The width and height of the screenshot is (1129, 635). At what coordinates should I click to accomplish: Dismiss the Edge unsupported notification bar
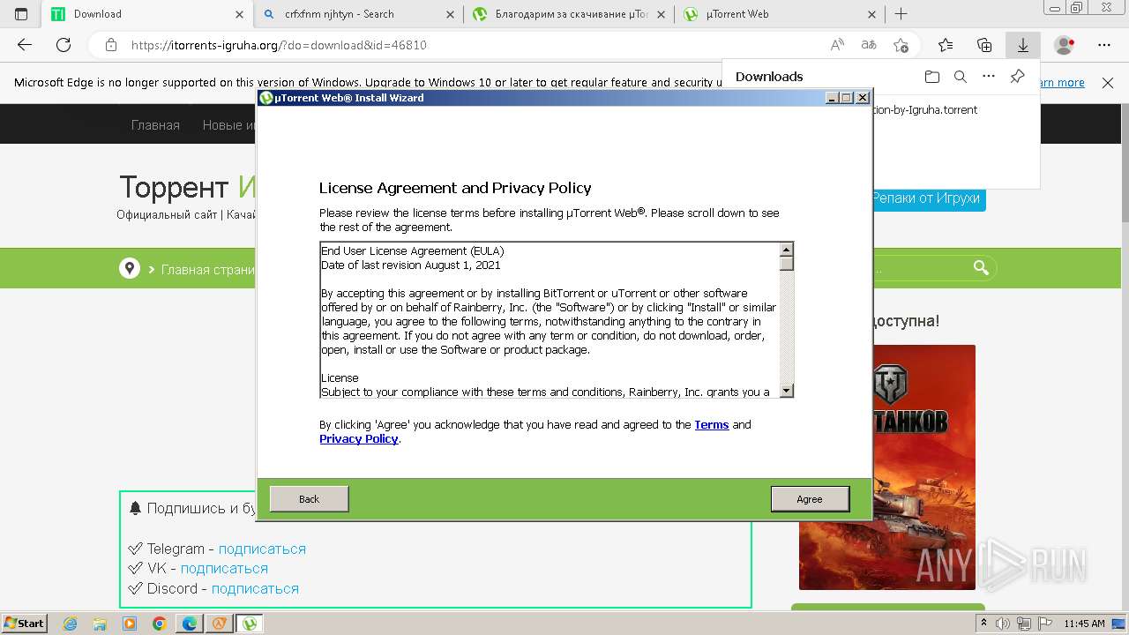tap(1108, 83)
